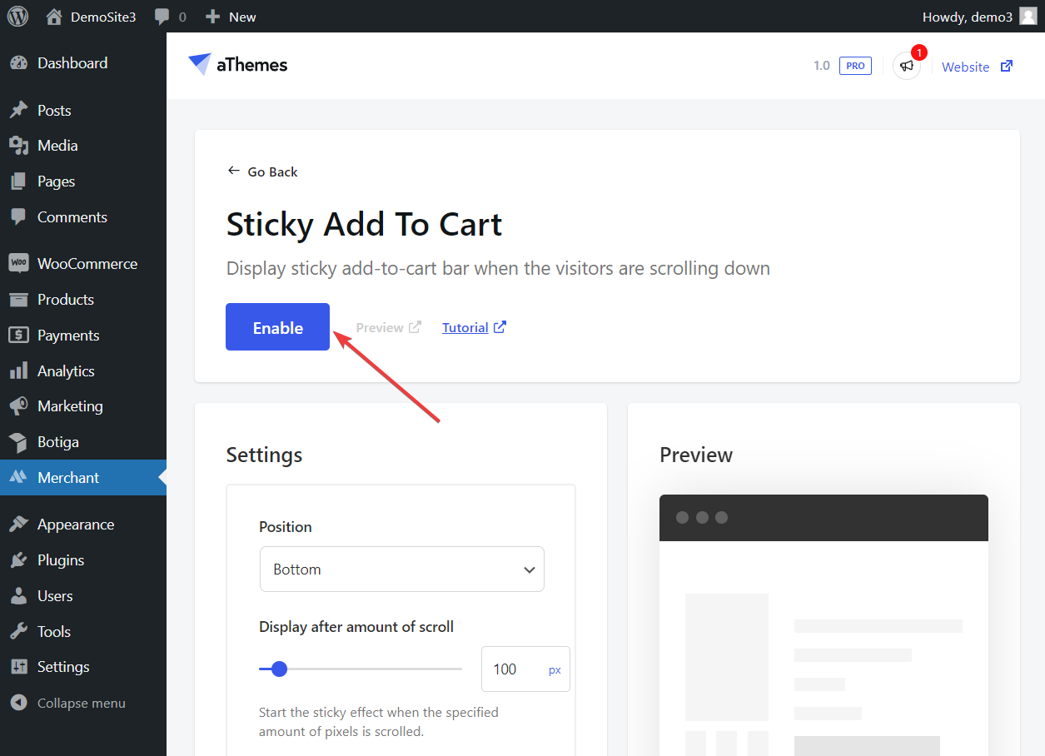Click the Users person icon
The height and width of the screenshot is (756, 1045).
(18, 596)
